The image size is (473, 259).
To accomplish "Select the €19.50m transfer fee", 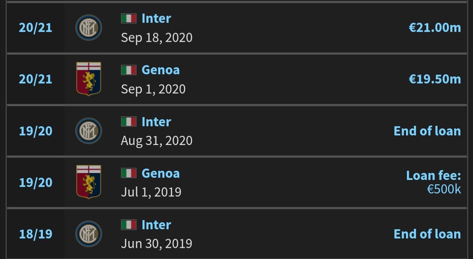I will (x=435, y=79).
